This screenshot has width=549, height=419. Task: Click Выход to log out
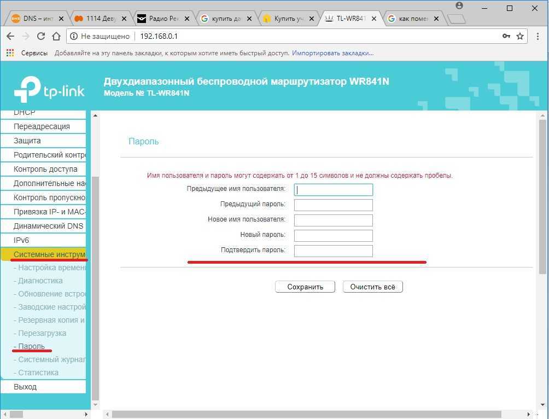tap(43, 387)
